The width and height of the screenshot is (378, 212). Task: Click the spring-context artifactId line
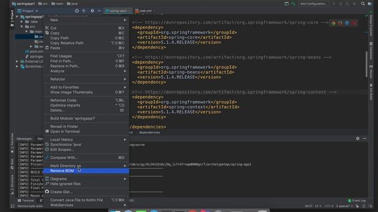pos(188,107)
